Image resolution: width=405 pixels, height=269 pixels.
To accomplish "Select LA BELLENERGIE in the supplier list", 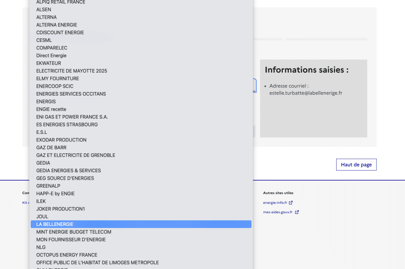I will click(55, 224).
